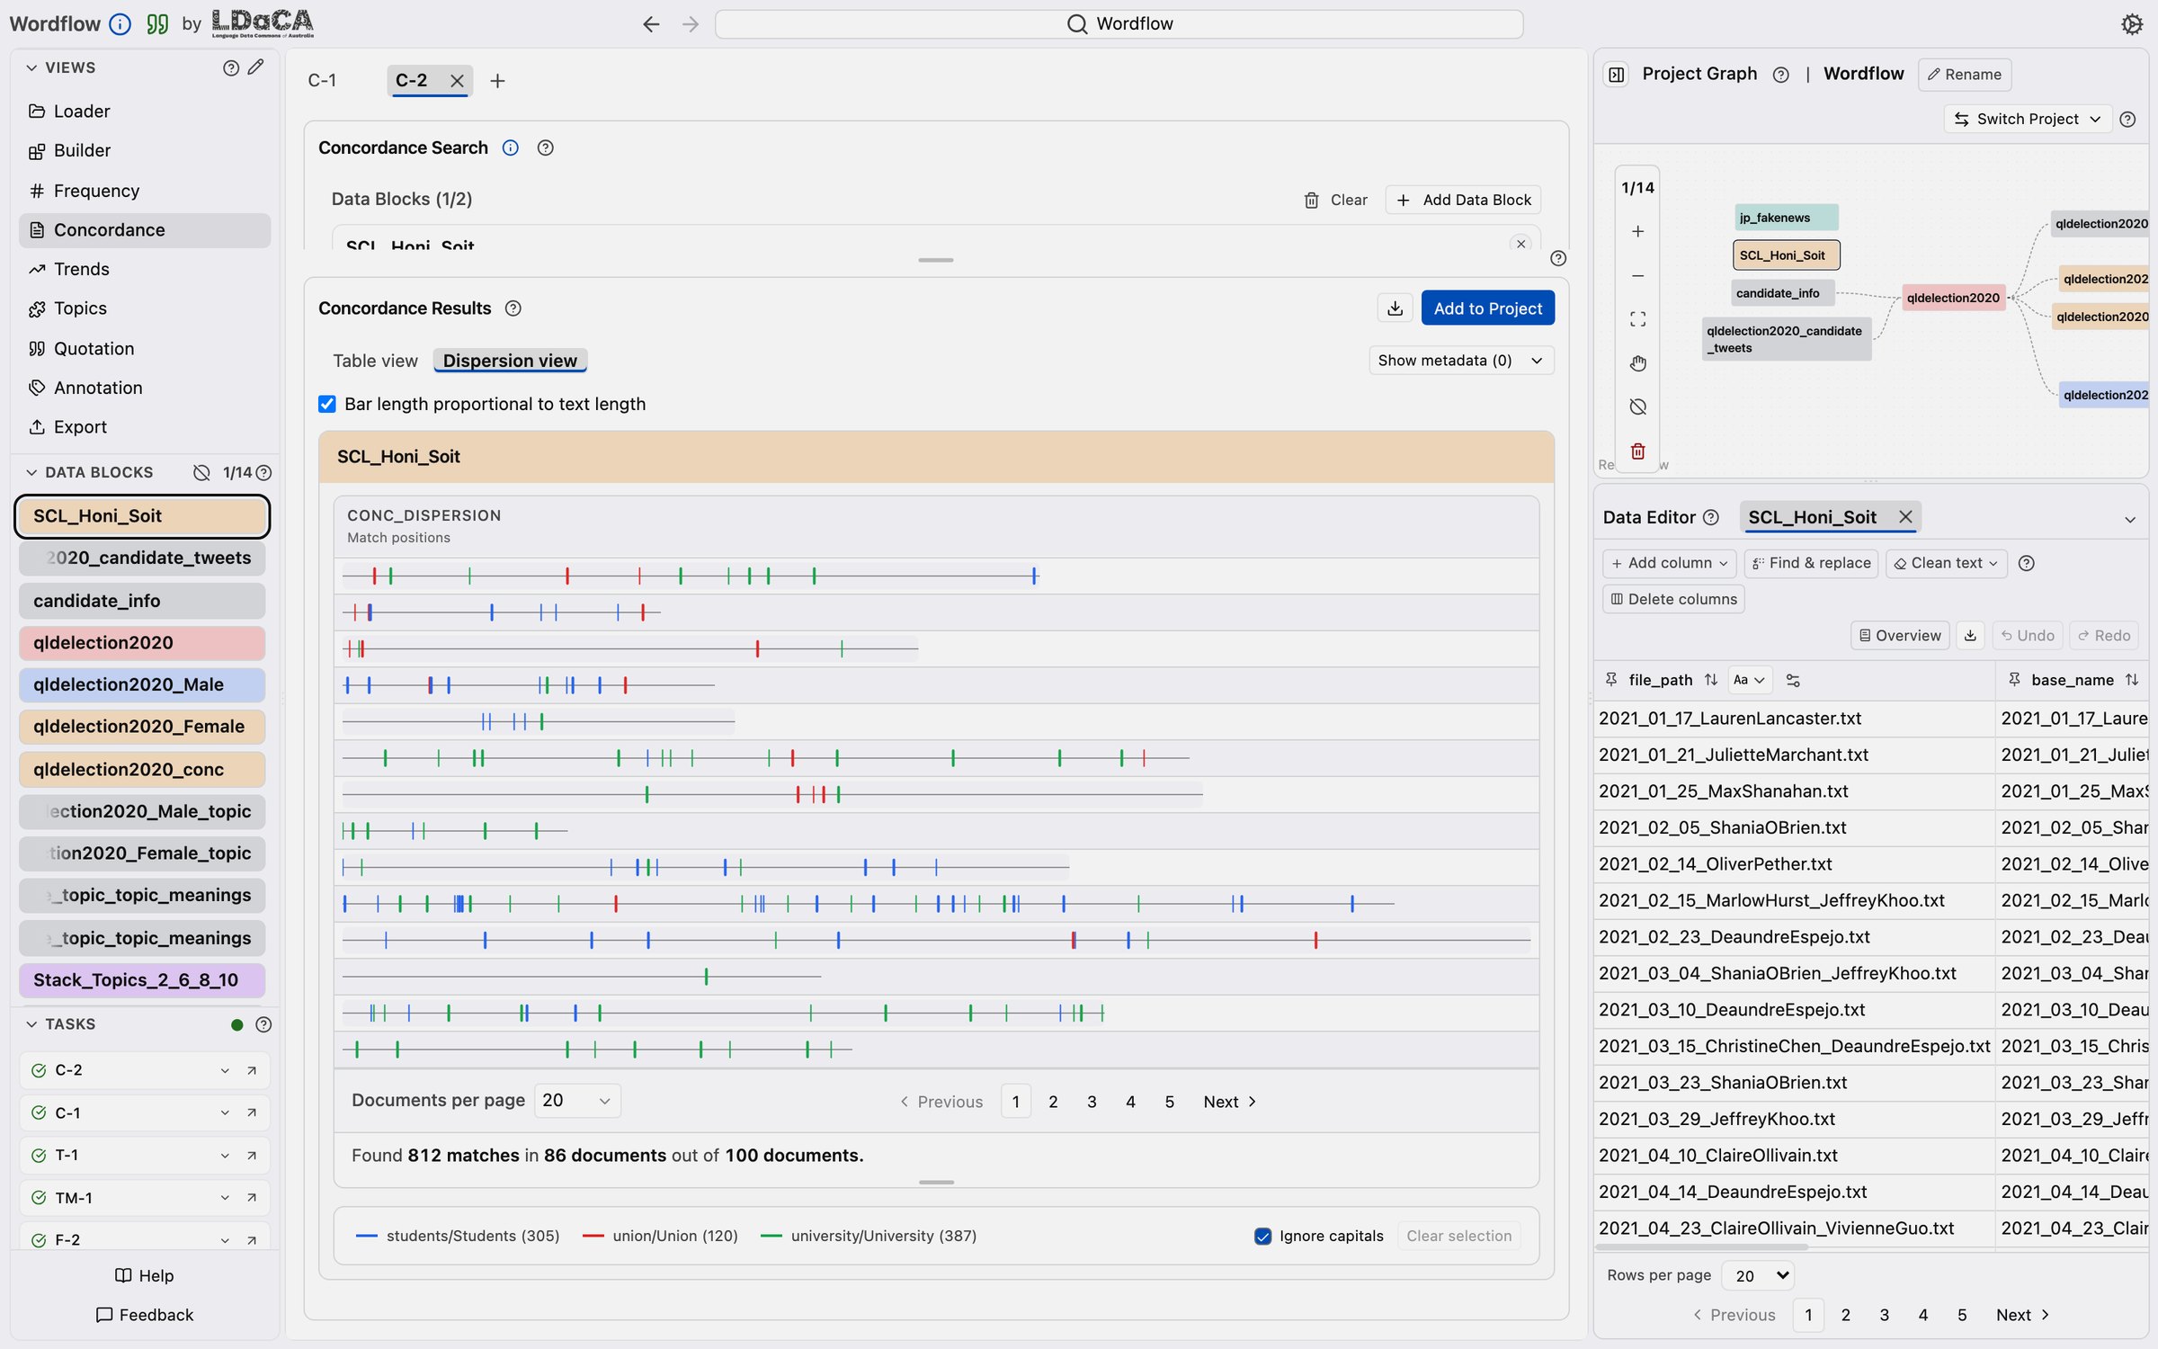
Task: Select the union/Union red legend color
Action: [593, 1236]
